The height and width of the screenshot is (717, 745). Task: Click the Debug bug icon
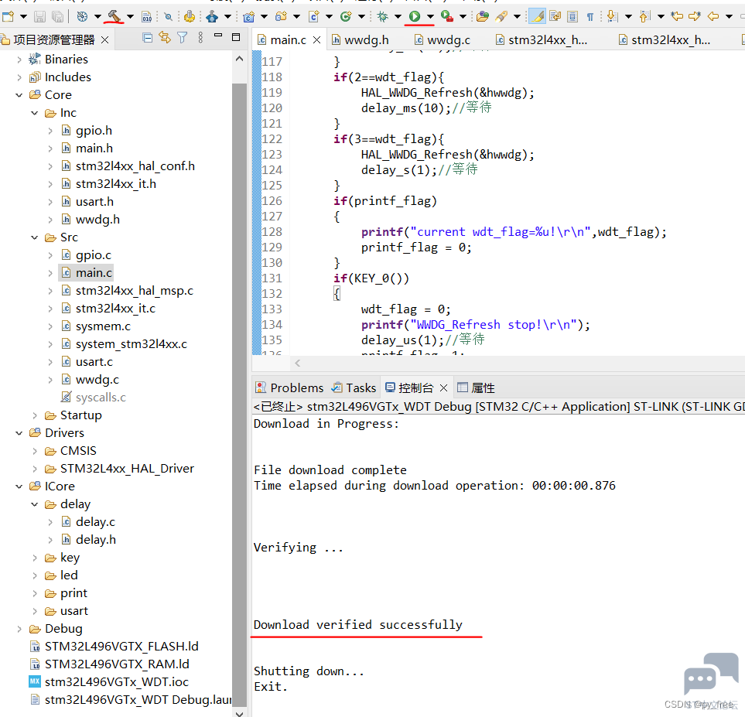pyautogui.click(x=382, y=17)
